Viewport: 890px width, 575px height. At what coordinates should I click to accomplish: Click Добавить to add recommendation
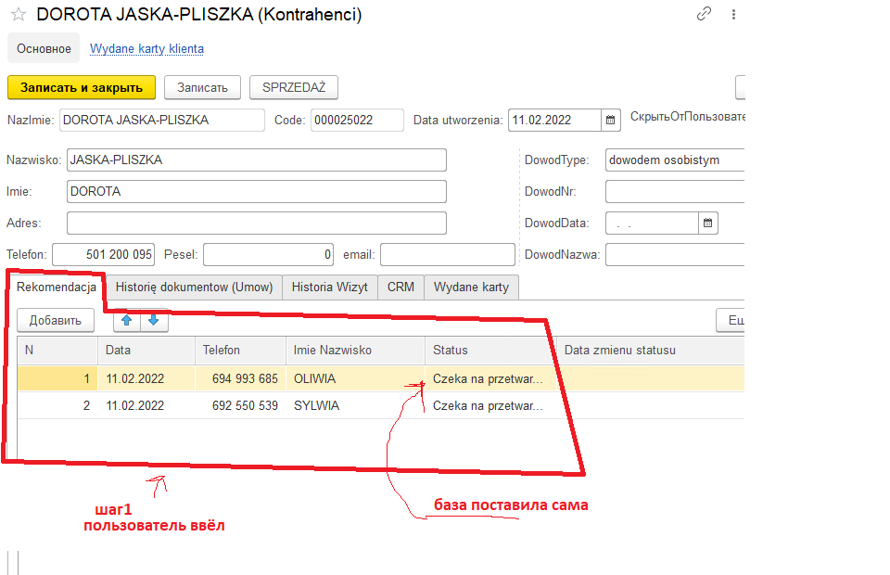click(56, 321)
